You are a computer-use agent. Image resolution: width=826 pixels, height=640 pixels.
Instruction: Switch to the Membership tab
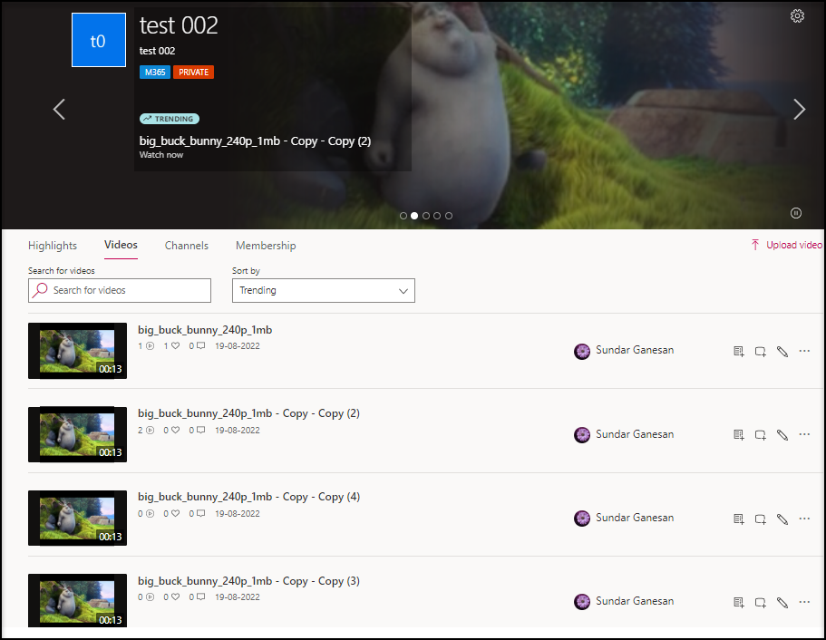point(266,246)
